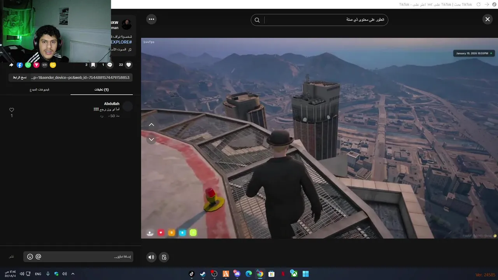Insert a mention with @ icon
Viewport: 498px width, 280px height.
click(x=38, y=257)
